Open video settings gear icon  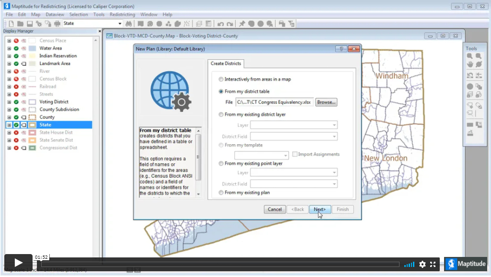[x=422, y=264]
